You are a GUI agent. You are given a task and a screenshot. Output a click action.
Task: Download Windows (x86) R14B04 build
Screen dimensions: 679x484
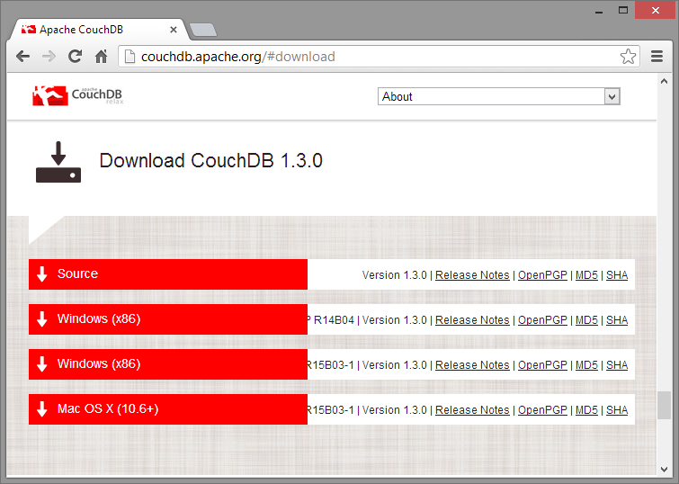click(168, 319)
